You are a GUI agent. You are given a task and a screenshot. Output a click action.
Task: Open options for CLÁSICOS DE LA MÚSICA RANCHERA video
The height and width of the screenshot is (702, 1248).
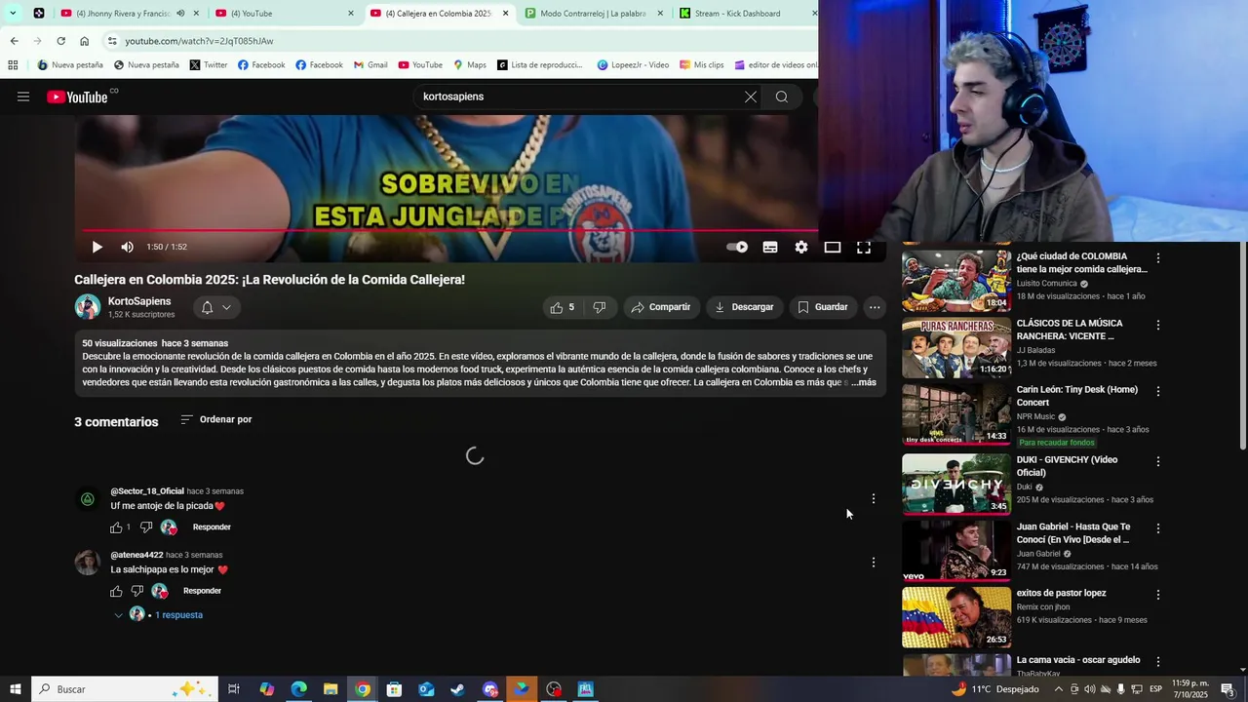coord(1158,325)
